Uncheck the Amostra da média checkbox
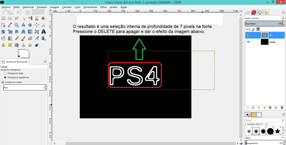This screenshot has width=286, height=145. [x=3, y=82]
